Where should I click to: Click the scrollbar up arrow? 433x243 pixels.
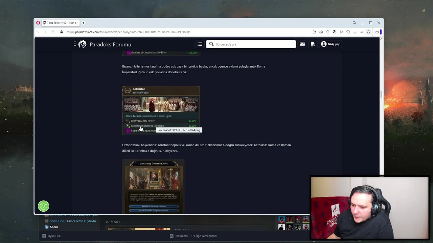click(x=381, y=39)
